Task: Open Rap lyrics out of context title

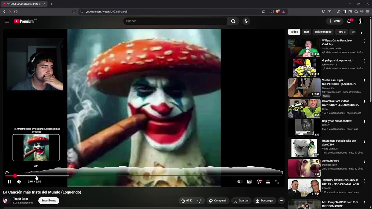Action: pyautogui.click(x=337, y=121)
